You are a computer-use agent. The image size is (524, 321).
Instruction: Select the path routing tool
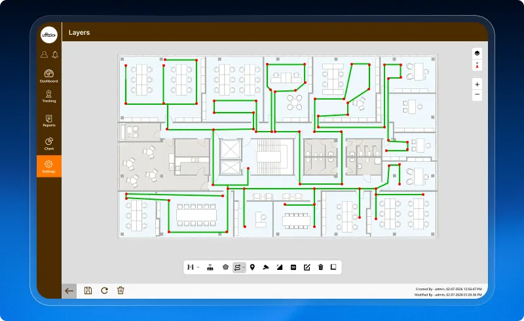click(237, 267)
